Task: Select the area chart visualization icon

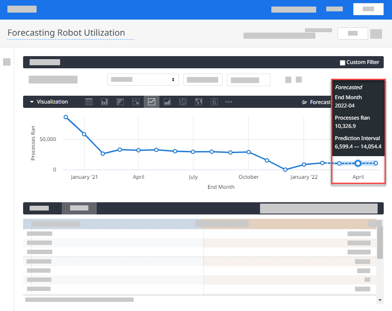Action: 167,102
